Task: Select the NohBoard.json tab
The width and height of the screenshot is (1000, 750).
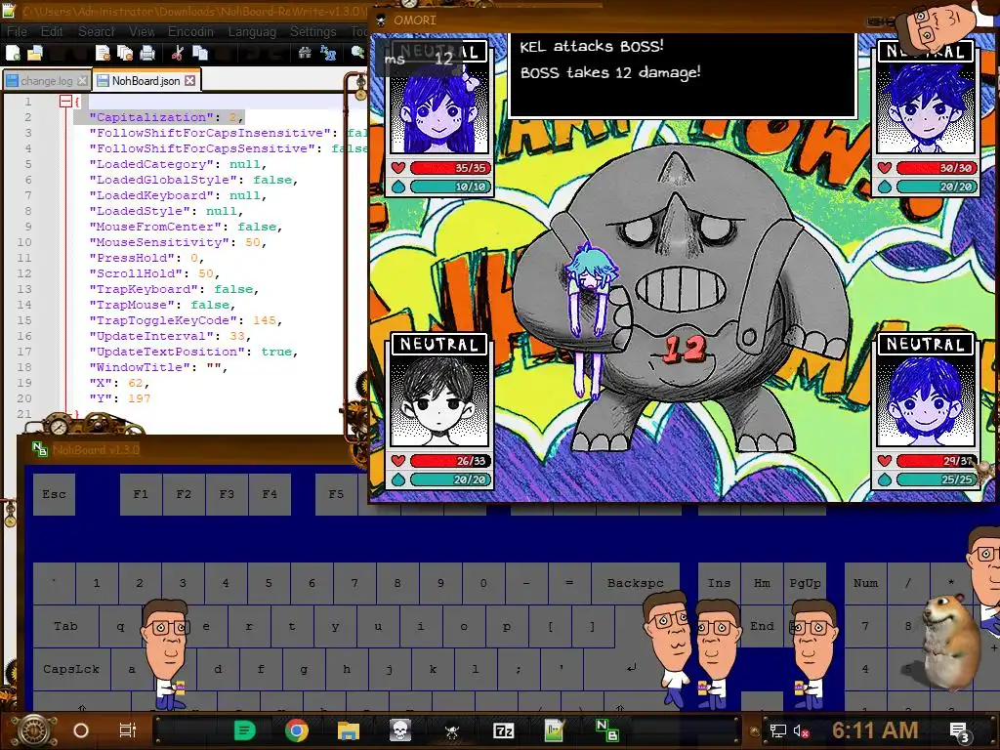Action: click(x=146, y=81)
